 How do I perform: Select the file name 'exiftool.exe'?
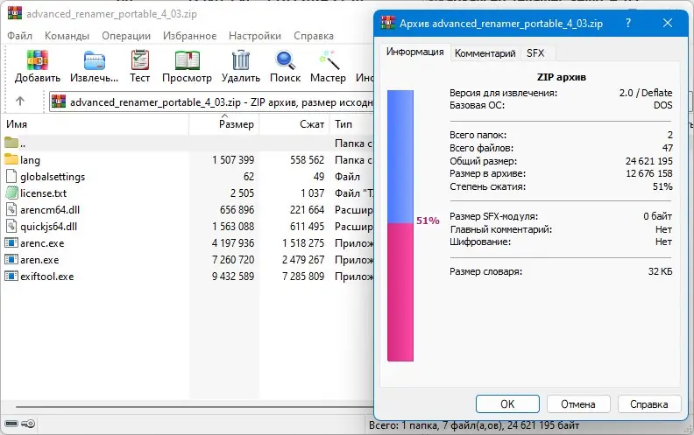coord(47,277)
